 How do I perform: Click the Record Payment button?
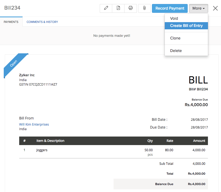click(170, 8)
